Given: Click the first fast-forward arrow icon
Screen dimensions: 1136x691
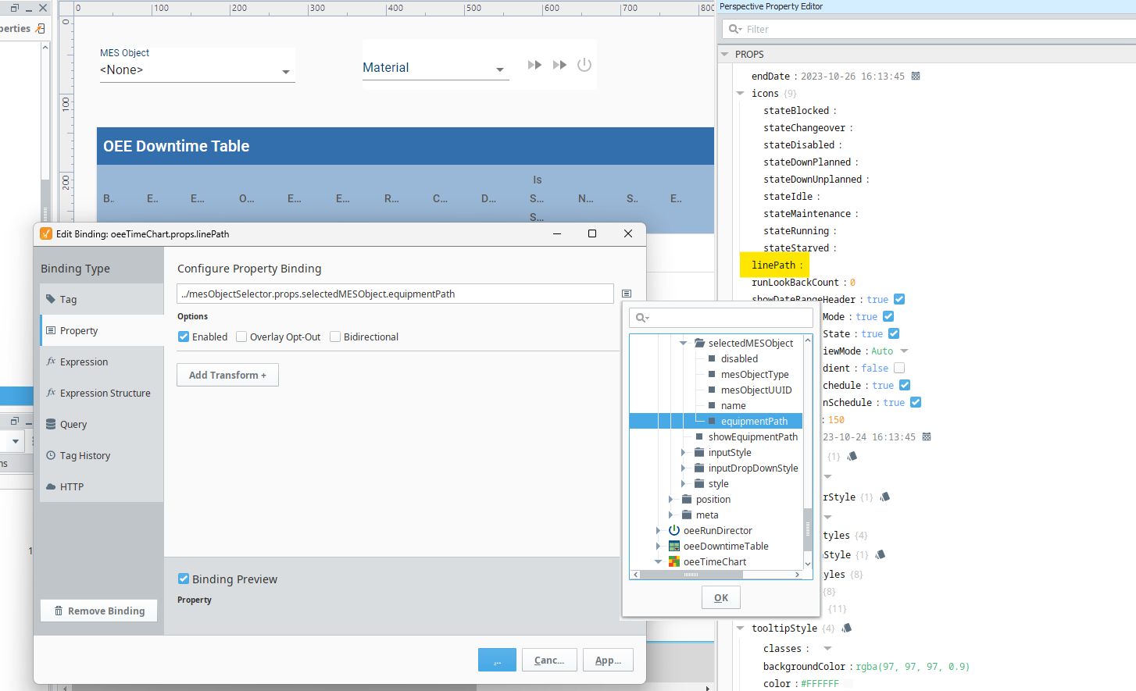Looking at the screenshot, I should (x=534, y=65).
